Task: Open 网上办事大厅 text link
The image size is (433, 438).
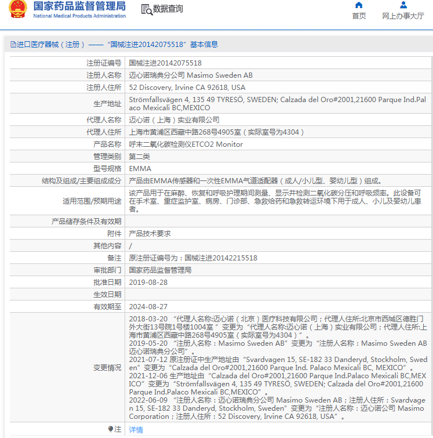Action: tap(403, 16)
